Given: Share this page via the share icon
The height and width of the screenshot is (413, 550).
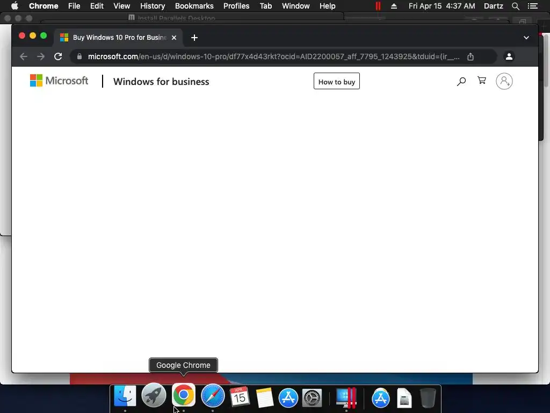Looking at the screenshot, I should (x=471, y=56).
